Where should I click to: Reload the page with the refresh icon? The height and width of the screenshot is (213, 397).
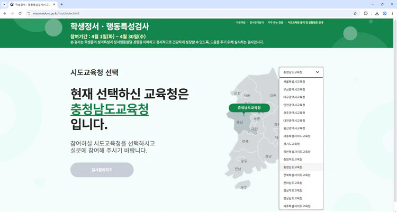[20, 13]
